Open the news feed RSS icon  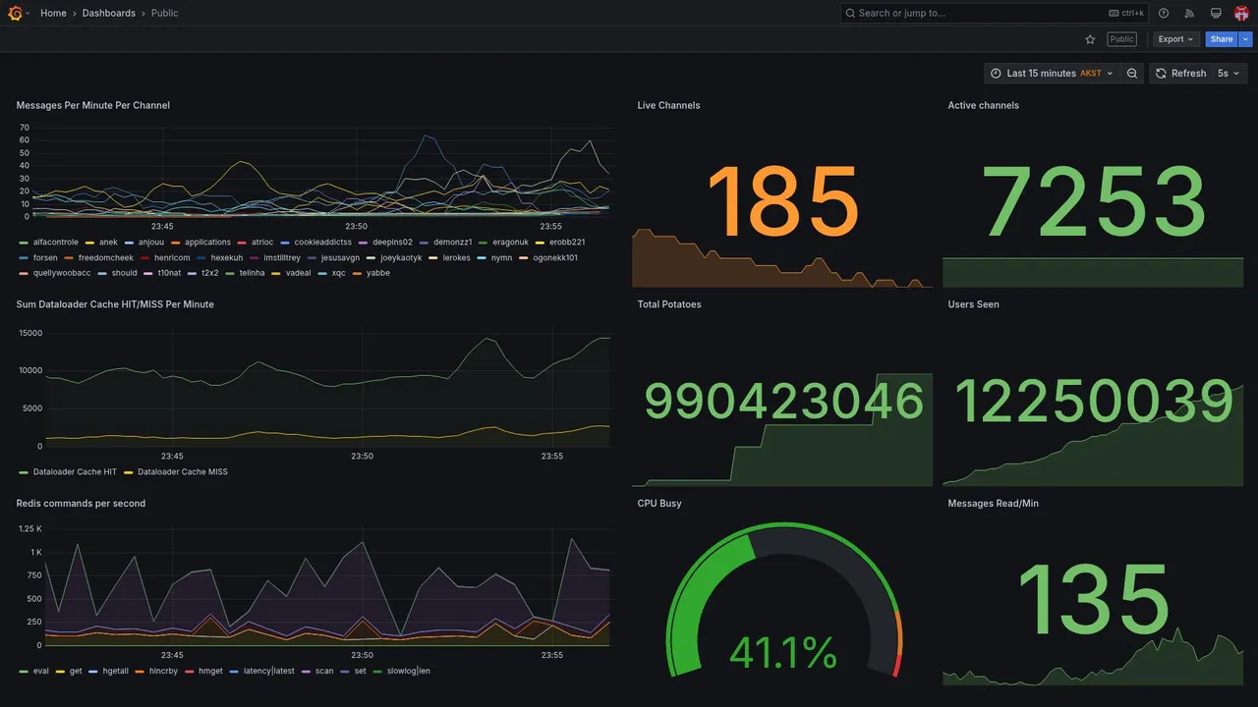click(1189, 13)
